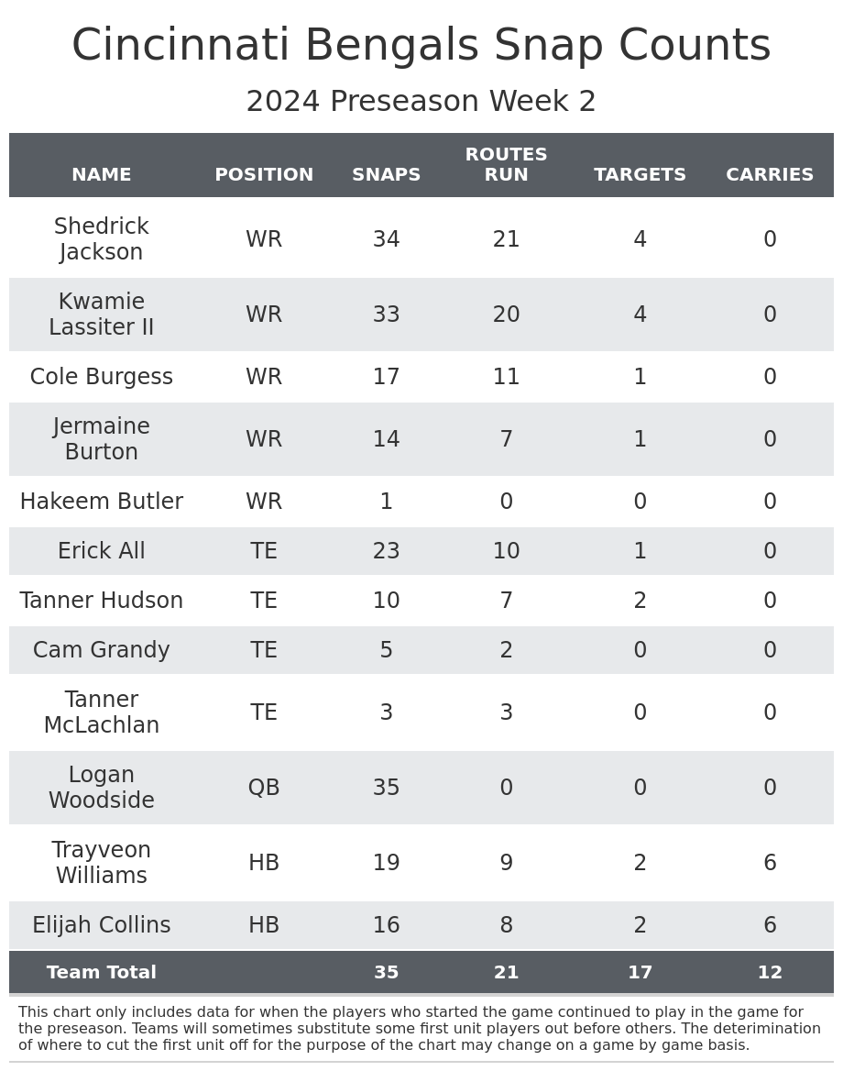Click the Kwamie Lassiter II name cell
The width and height of the screenshot is (843, 1071).
click(x=102, y=315)
